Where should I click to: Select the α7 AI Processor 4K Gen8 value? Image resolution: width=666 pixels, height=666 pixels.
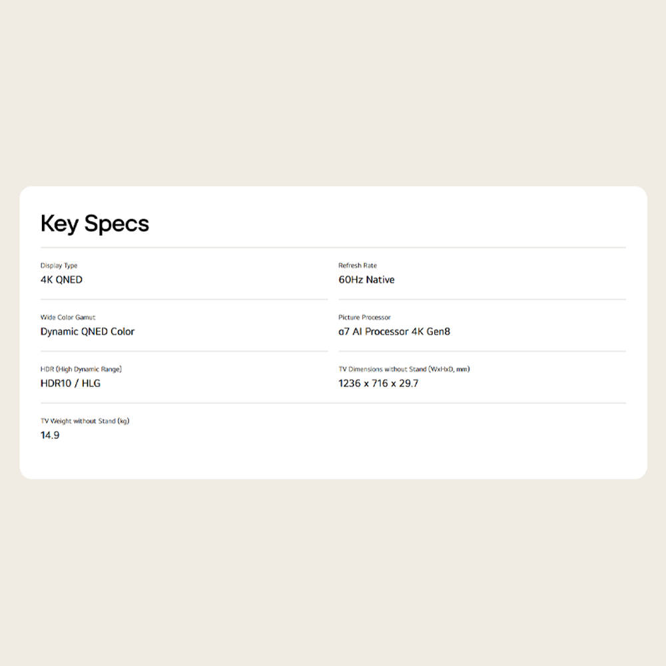(394, 332)
